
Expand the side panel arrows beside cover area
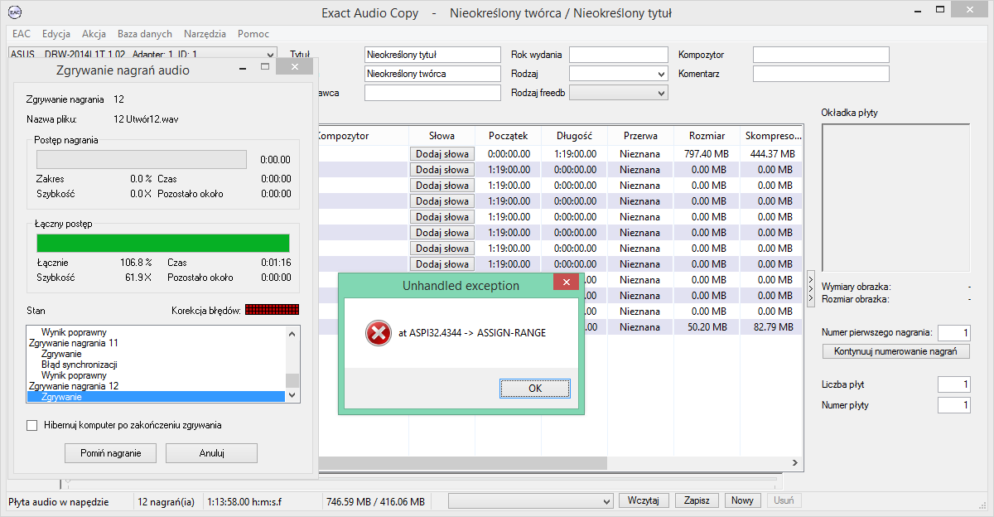pos(810,288)
